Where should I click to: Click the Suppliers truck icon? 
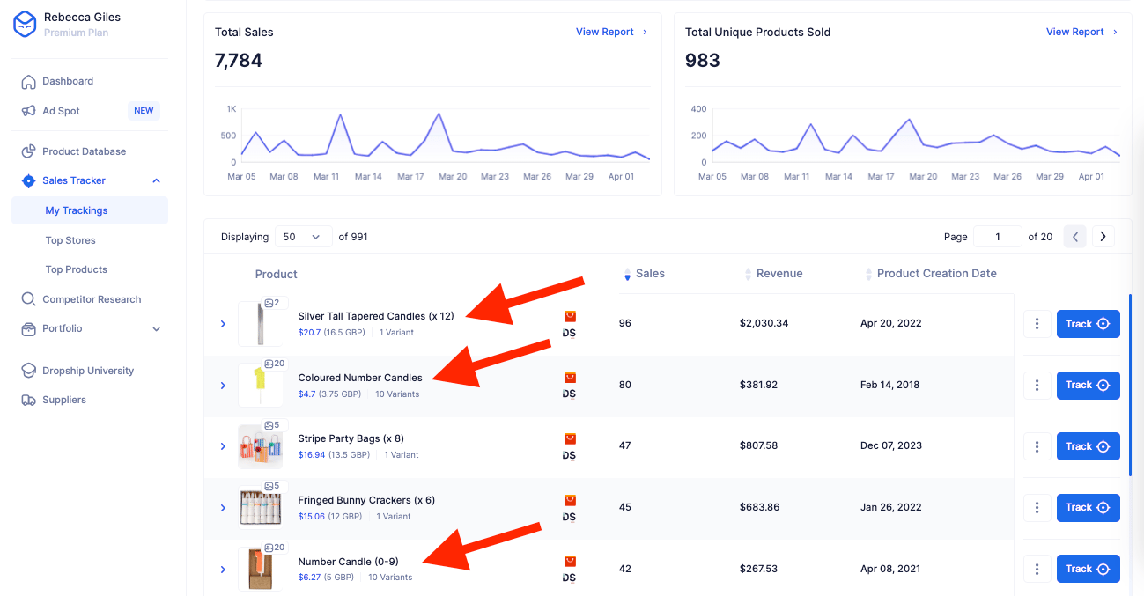[28, 400]
